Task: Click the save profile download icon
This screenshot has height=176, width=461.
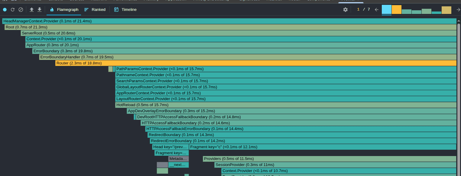Action: (40, 10)
